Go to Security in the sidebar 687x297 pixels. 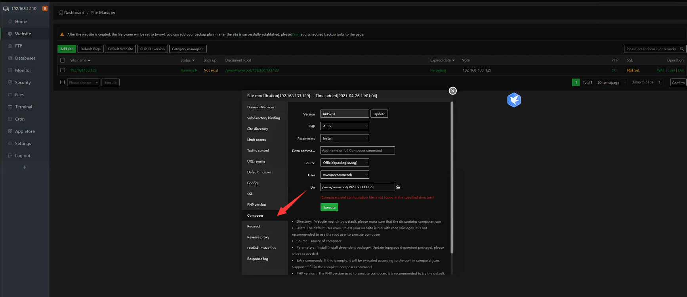[x=23, y=83]
